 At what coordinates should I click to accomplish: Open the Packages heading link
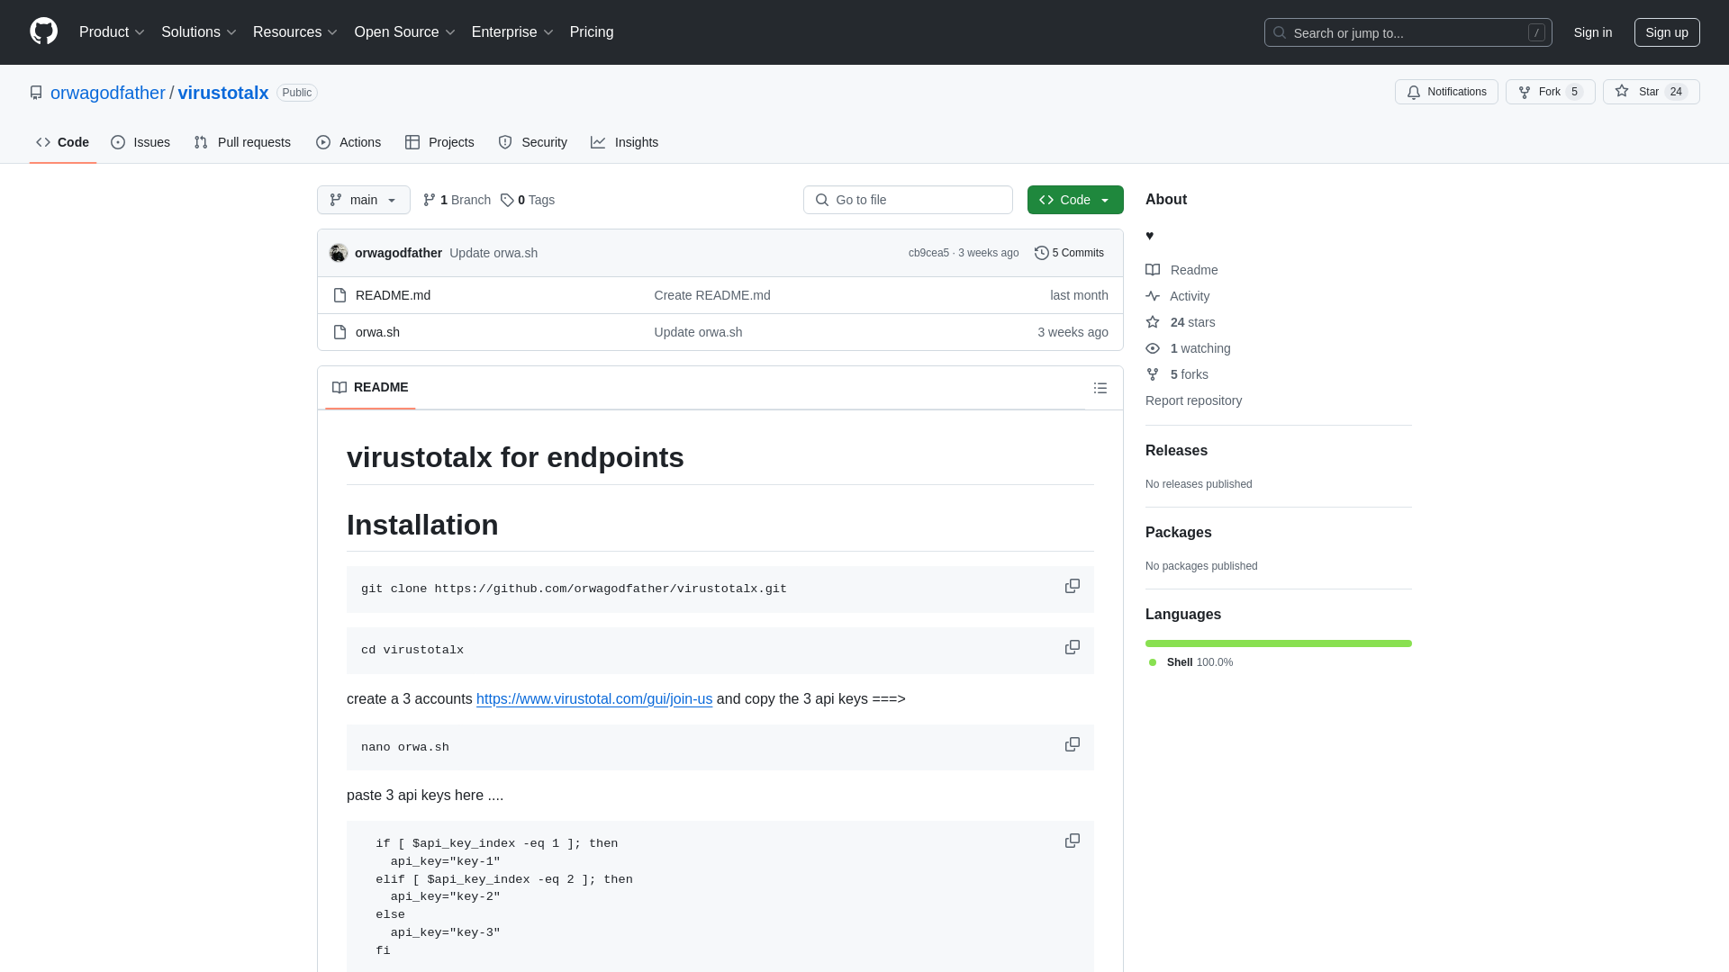[x=1178, y=533]
